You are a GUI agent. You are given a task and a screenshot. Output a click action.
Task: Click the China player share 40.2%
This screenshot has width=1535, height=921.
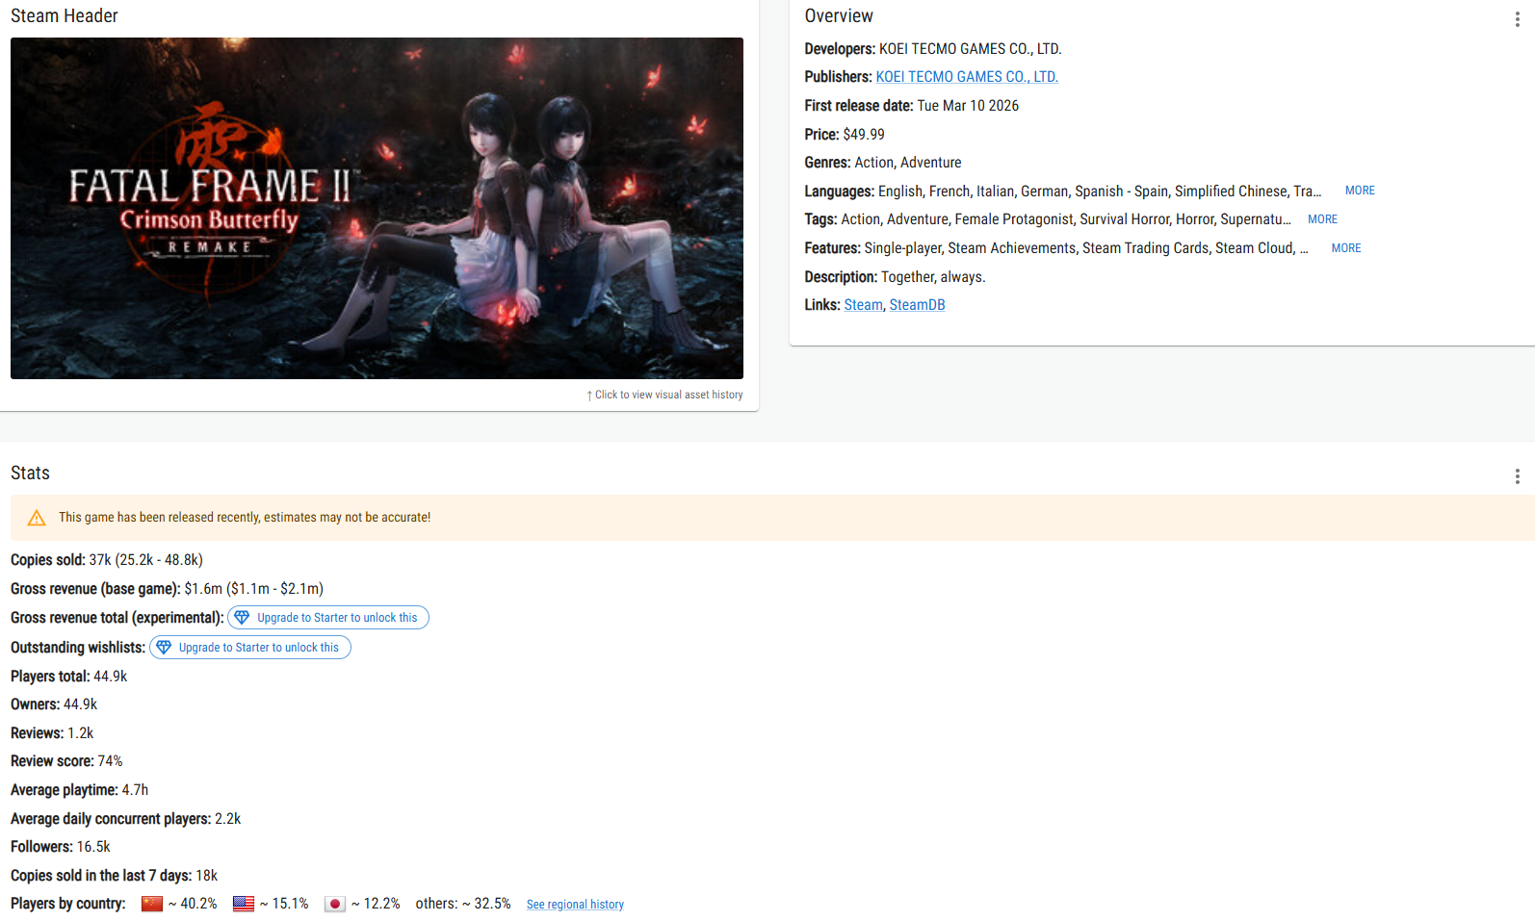[x=193, y=904]
